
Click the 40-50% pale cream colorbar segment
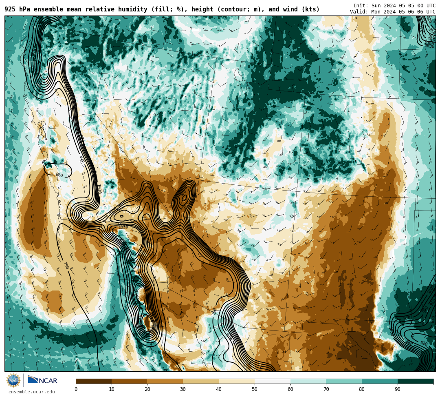[237, 381]
